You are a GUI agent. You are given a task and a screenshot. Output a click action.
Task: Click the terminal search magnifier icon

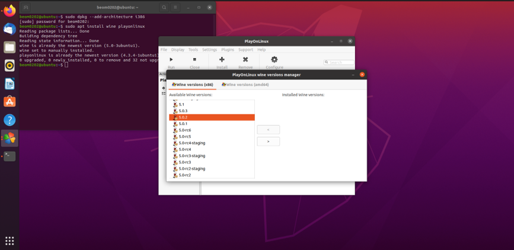tap(164, 7)
